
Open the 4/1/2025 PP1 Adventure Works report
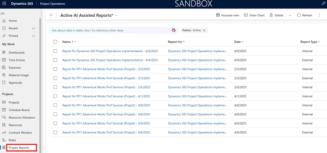(106, 96)
